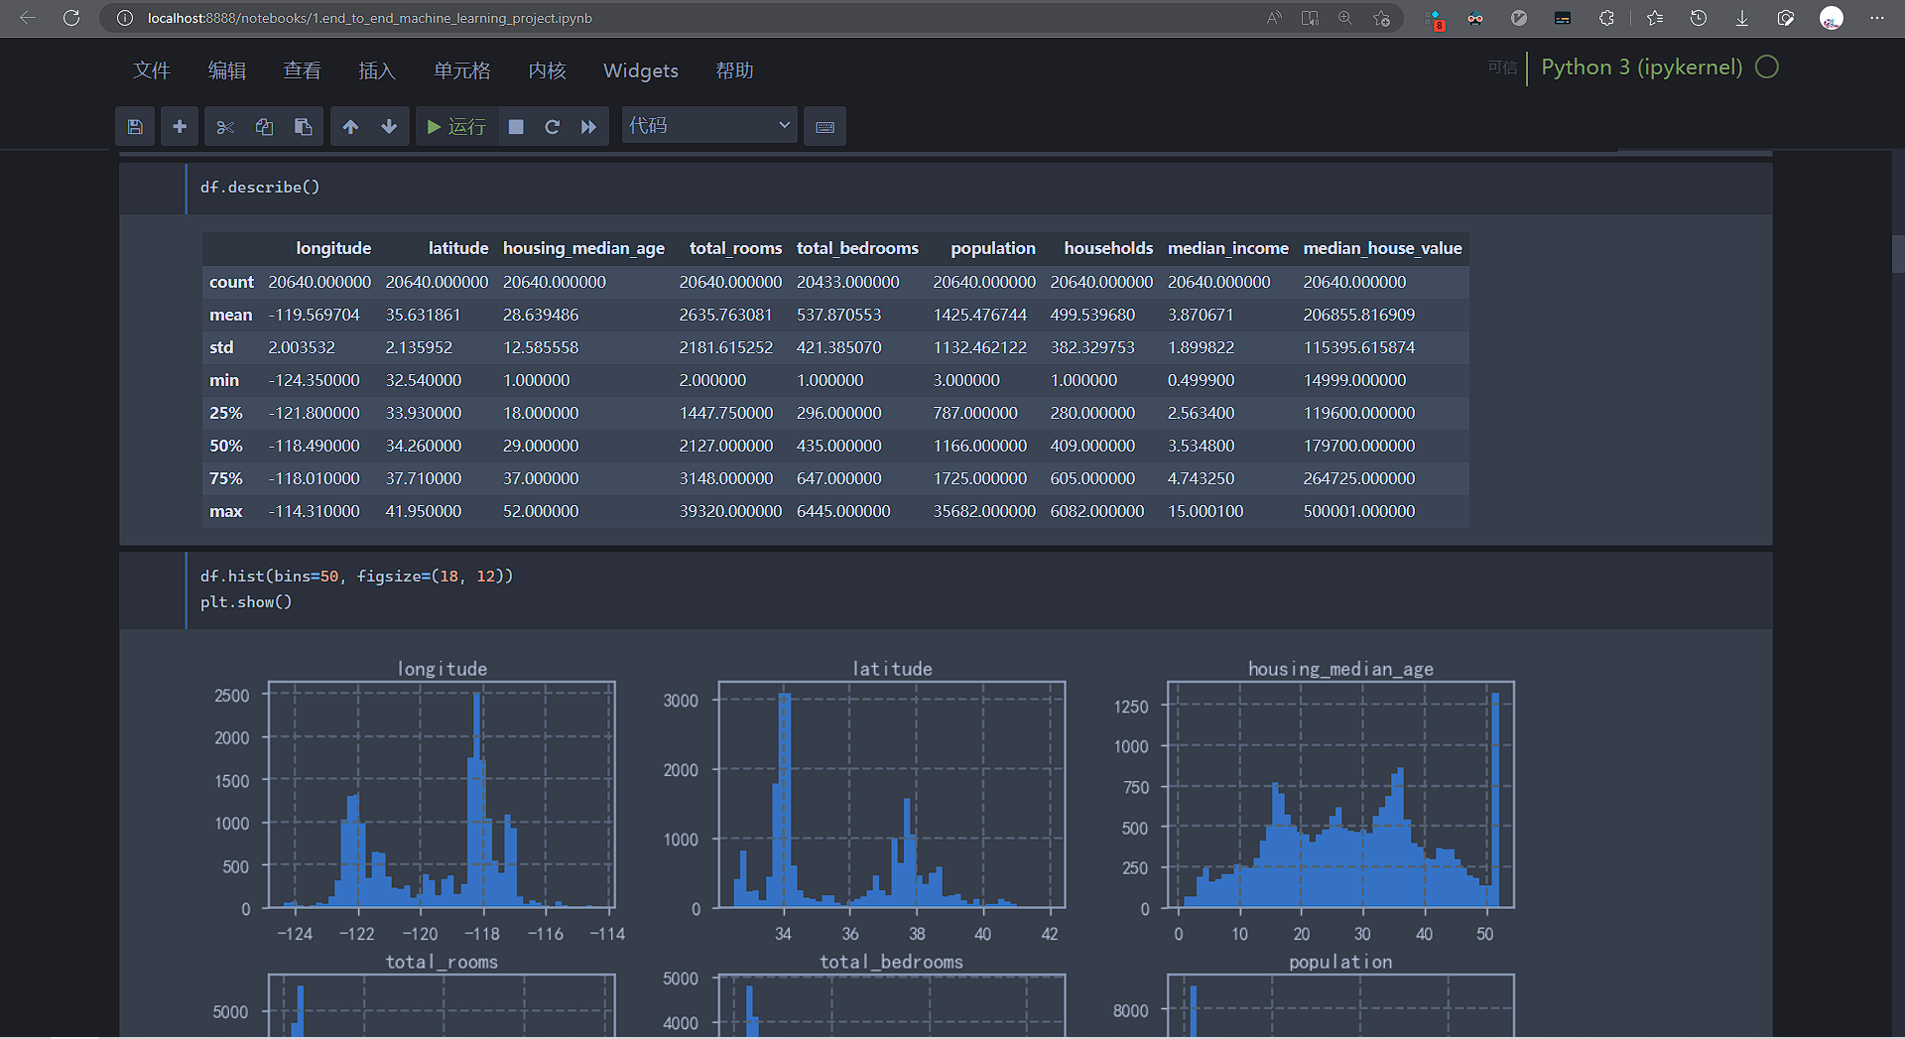Screen dimensions: 1905x1039
Task: Click the df.hist code cell
Action: point(978,589)
